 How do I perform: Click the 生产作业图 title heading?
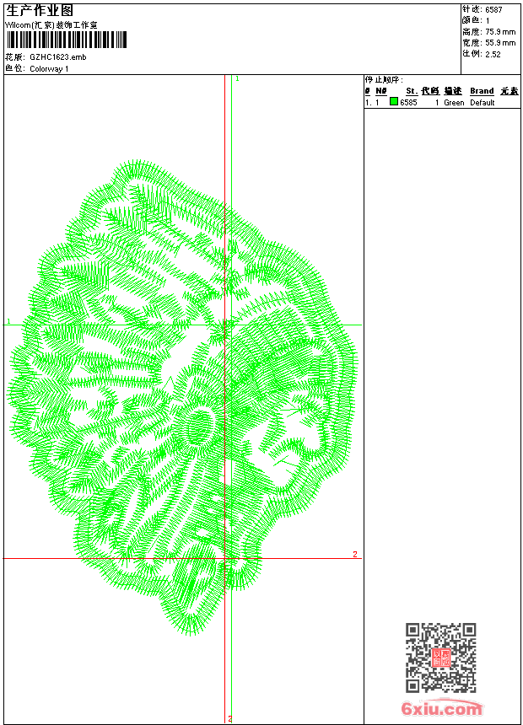coord(40,11)
